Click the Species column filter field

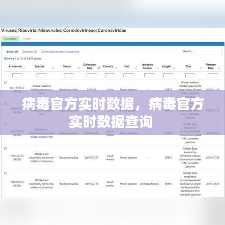click(41, 75)
